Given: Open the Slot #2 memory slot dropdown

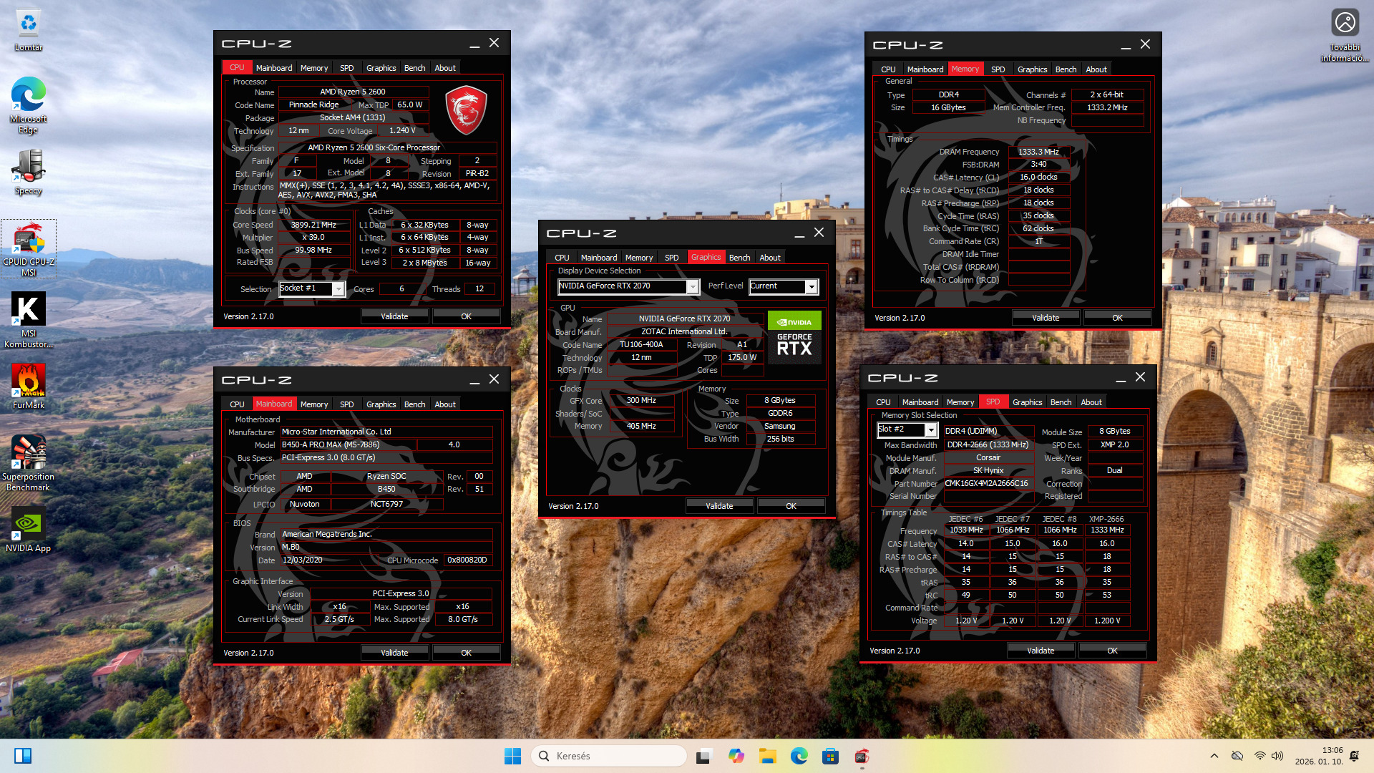Looking at the screenshot, I should click(x=930, y=429).
